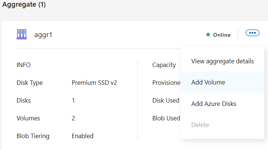
Task: Click the INFO section header
Action: pyautogui.click(x=24, y=65)
